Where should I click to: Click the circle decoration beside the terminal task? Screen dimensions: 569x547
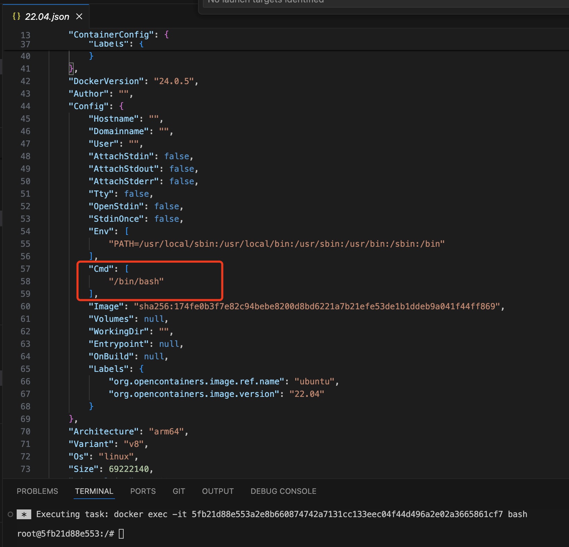[10, 514]
